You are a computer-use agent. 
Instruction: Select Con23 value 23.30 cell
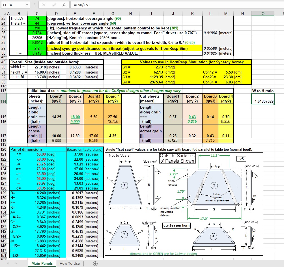tap(226, 77)
